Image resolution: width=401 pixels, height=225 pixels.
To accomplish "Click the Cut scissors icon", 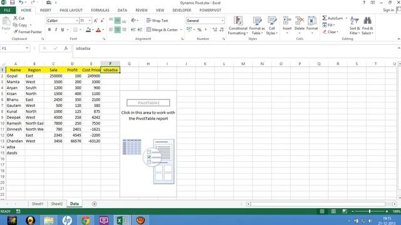I will (15, 18).
